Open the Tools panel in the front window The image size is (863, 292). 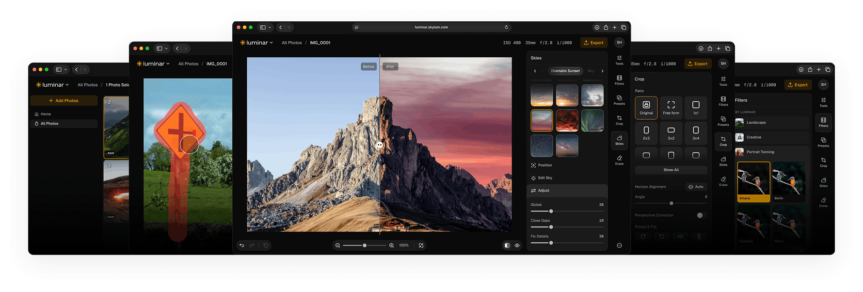(x=619, y=60)
